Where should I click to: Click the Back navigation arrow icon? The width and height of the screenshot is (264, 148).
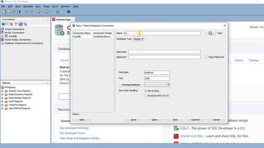[x=39, y=12]
